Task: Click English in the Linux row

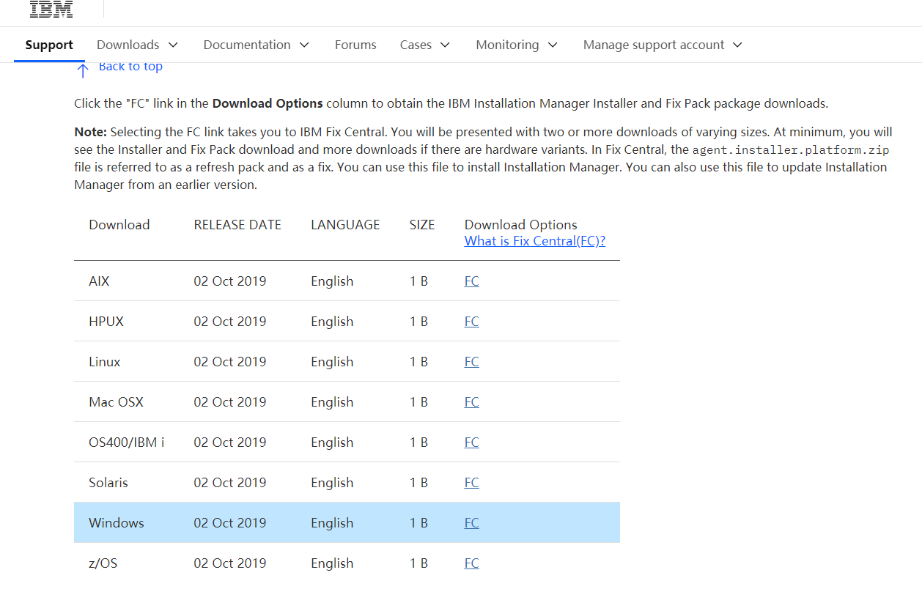Action: click(x=332, y=362)
